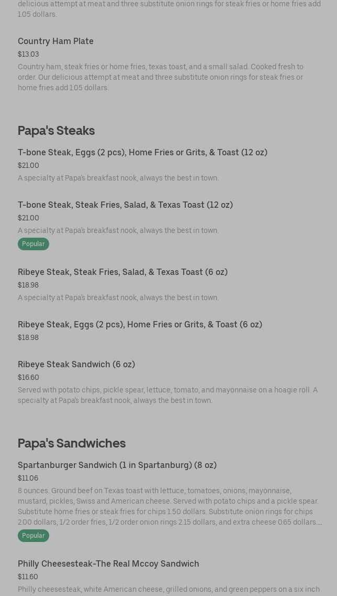This screenshot has width=337, height=596.
Task: Choose Ribeye Steak with Eggs and Home Fries
Action: (x=140, y=324)
